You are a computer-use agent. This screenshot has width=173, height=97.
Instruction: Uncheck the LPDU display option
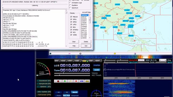pyautogui.click(x=71, y=25)
